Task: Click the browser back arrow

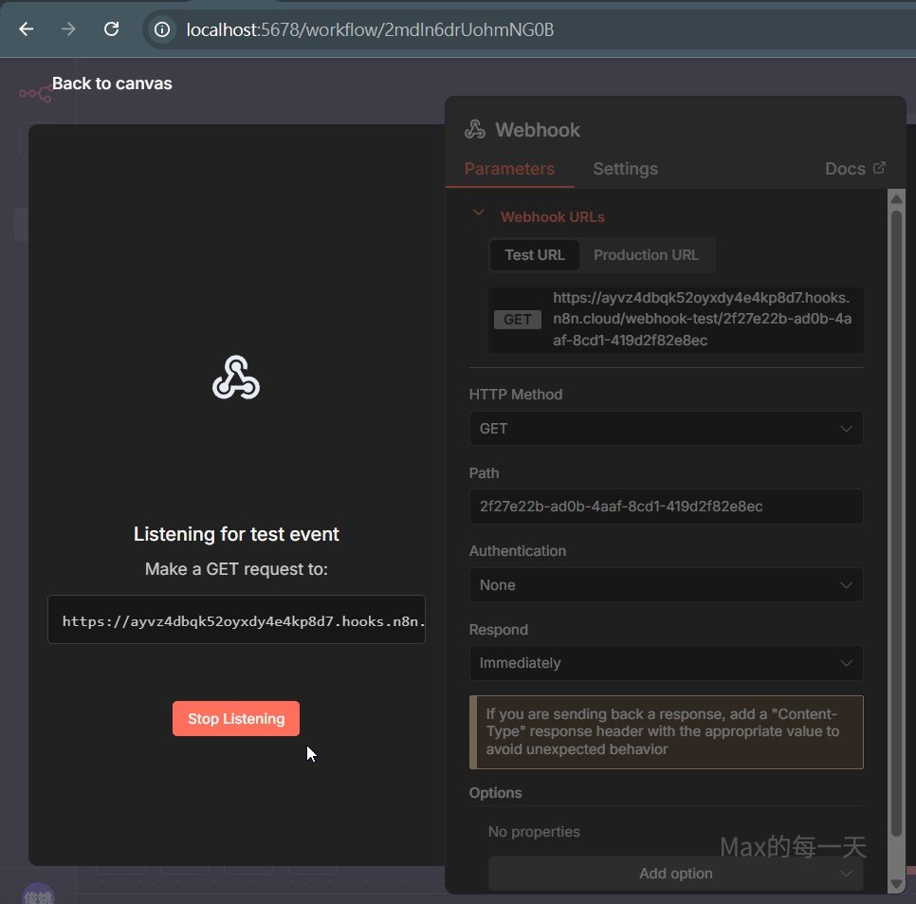Action: (x=26, y=29)
